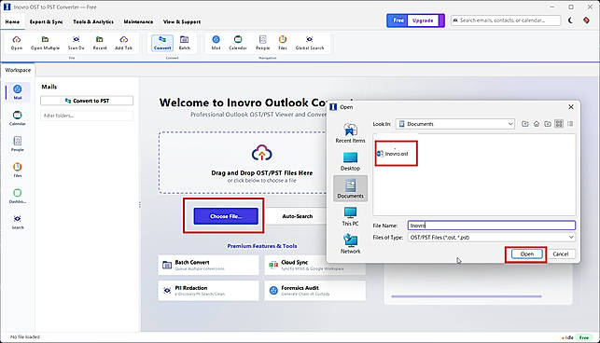This screenshot has height=343, width=600.
Task: Expand the Files of Type dropdown
Action: (x=571, y=237)
